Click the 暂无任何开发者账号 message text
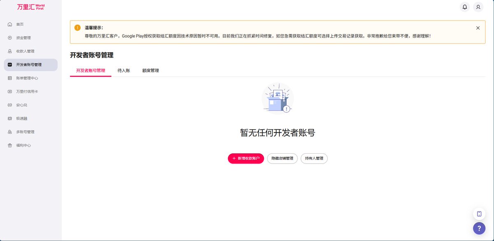The image size is (494, 241). pyautogui.click(x=277, y=133)
